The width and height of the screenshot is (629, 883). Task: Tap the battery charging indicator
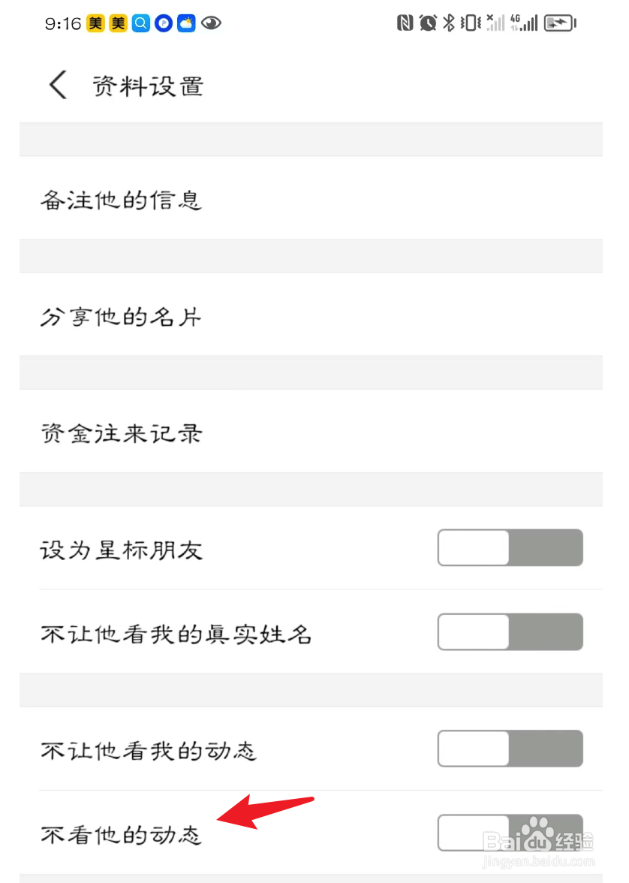coord(560,23)
